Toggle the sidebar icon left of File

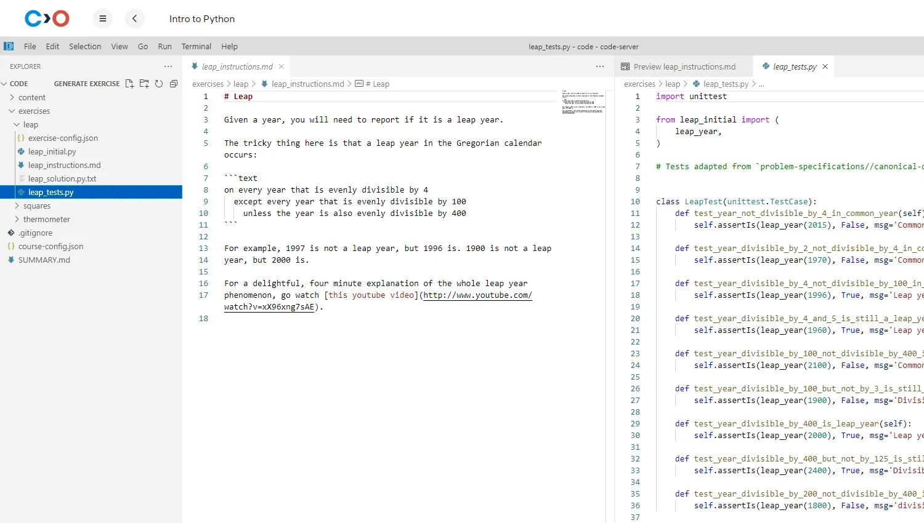pyautogui.click(x=9, y=46)
